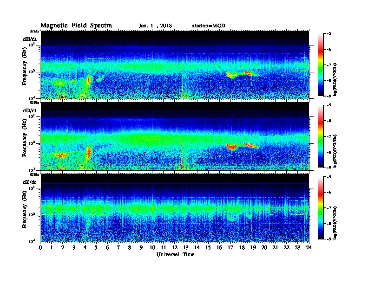Image resolution: width=368 pixels, height=284 pixels.
Task: Click the "Magnetic Field Spectra" title
Action: (x=76, y=26)
